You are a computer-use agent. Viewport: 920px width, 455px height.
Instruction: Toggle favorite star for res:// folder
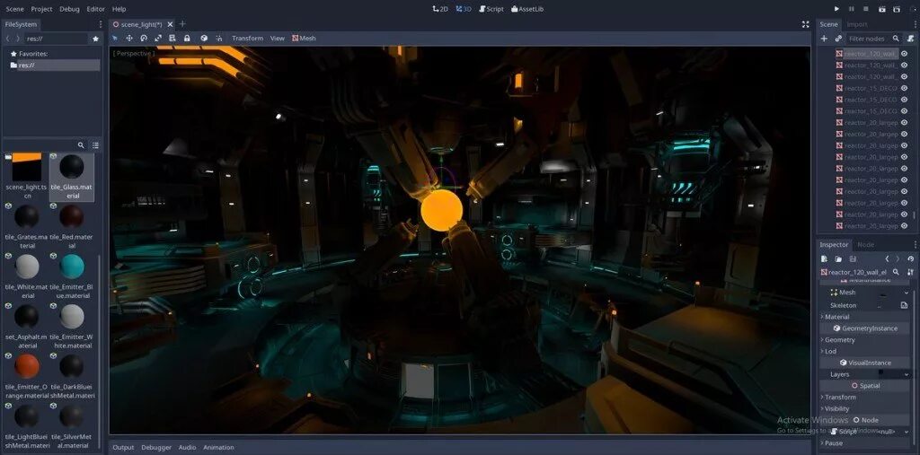tap(95, 39)
